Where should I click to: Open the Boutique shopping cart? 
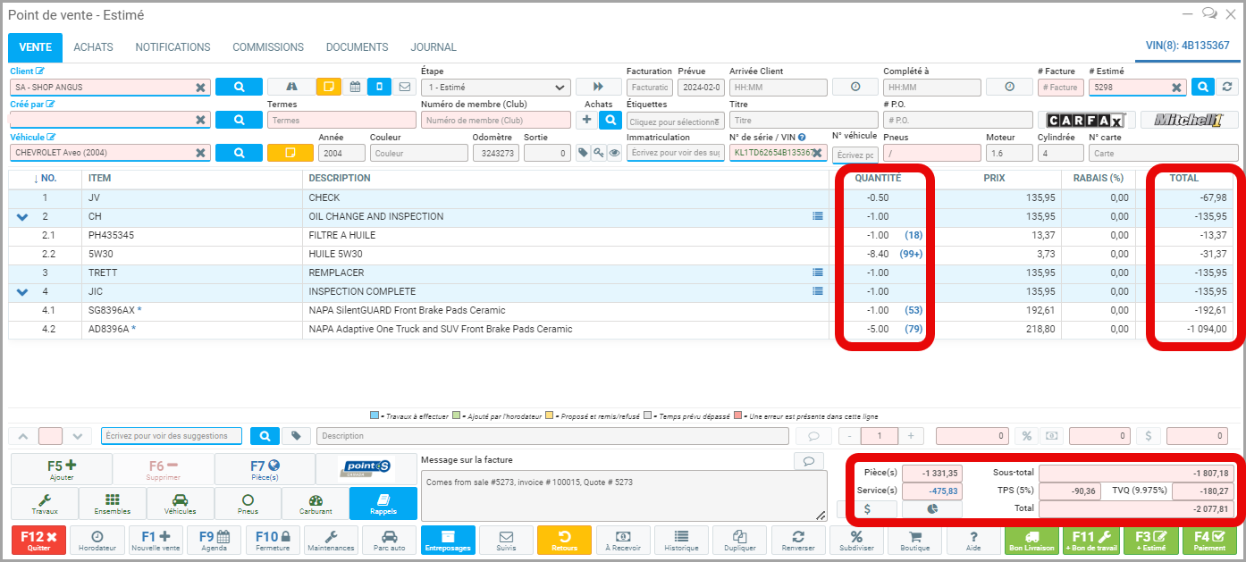click(915, 541)
